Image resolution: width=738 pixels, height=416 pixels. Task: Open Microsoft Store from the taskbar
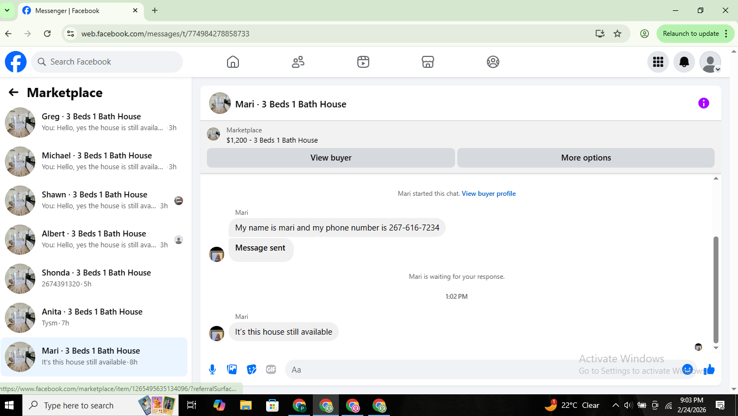(x=272, y=405)
